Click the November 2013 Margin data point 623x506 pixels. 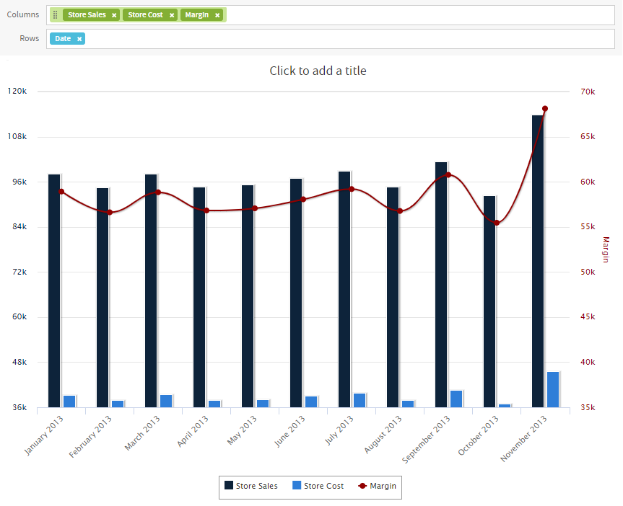545,109
